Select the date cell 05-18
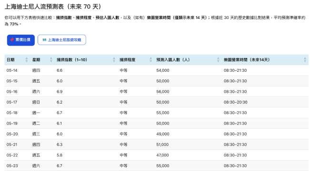 click(x=12, y=113)
